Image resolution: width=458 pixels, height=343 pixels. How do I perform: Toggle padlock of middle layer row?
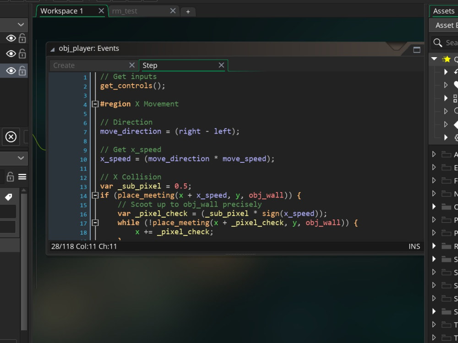click(22, 54)
